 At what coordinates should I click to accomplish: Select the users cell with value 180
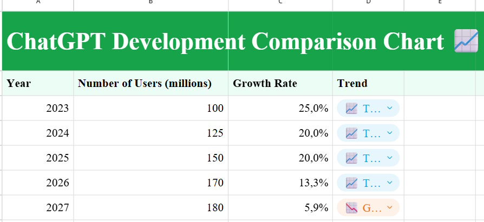coord(151,207)
